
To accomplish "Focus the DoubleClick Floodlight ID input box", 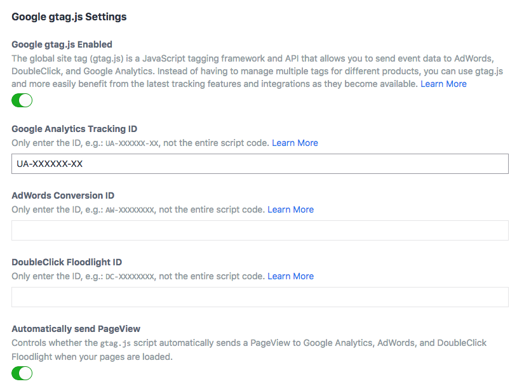I will pos(260,297).
